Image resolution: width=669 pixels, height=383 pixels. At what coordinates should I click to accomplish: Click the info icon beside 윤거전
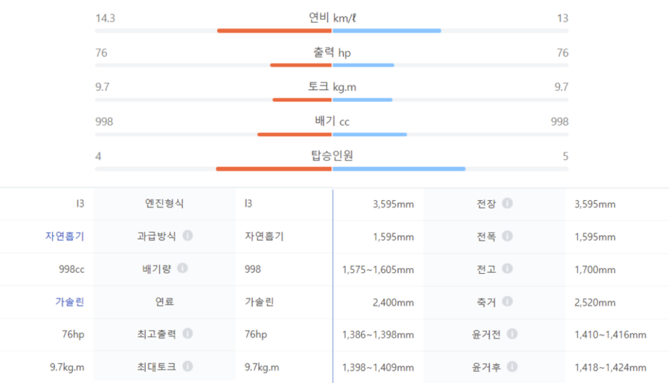512,334
